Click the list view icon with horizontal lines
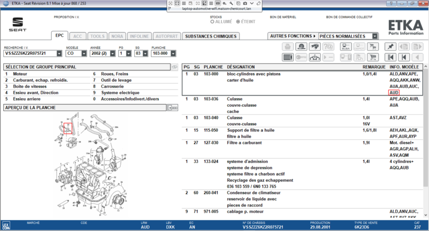The image size is (429, 231). (287, 57)
